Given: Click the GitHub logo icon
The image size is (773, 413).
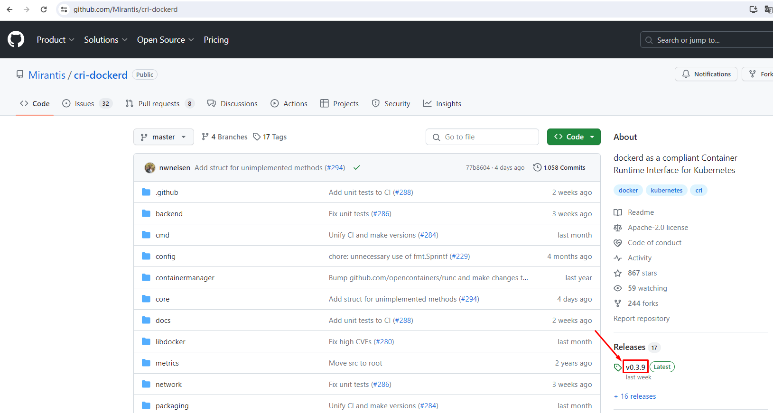Looking at the screenshot, I should coord(16,39).
